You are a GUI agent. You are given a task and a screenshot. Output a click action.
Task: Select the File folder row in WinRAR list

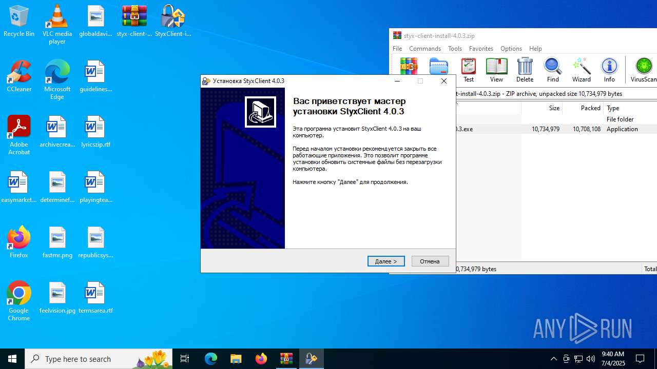pyautogui.click(x=556, y=119)
